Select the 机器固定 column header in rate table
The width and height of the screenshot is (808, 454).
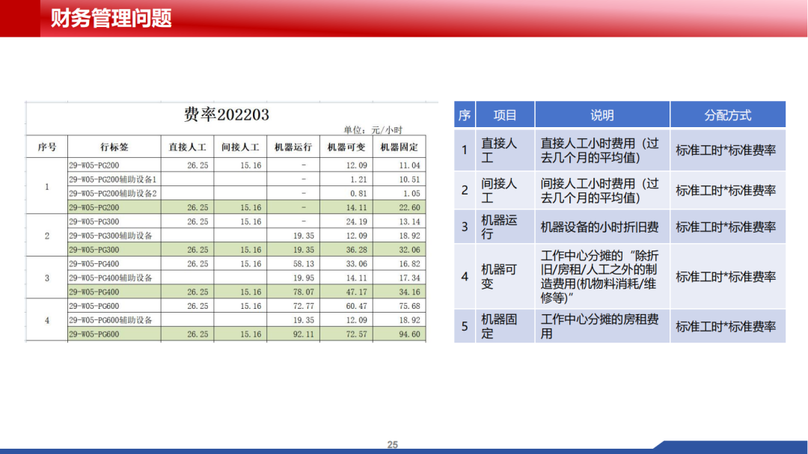pos(399,147)
